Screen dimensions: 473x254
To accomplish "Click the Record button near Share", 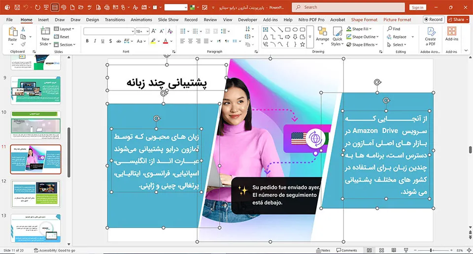I will pos(433,20).
